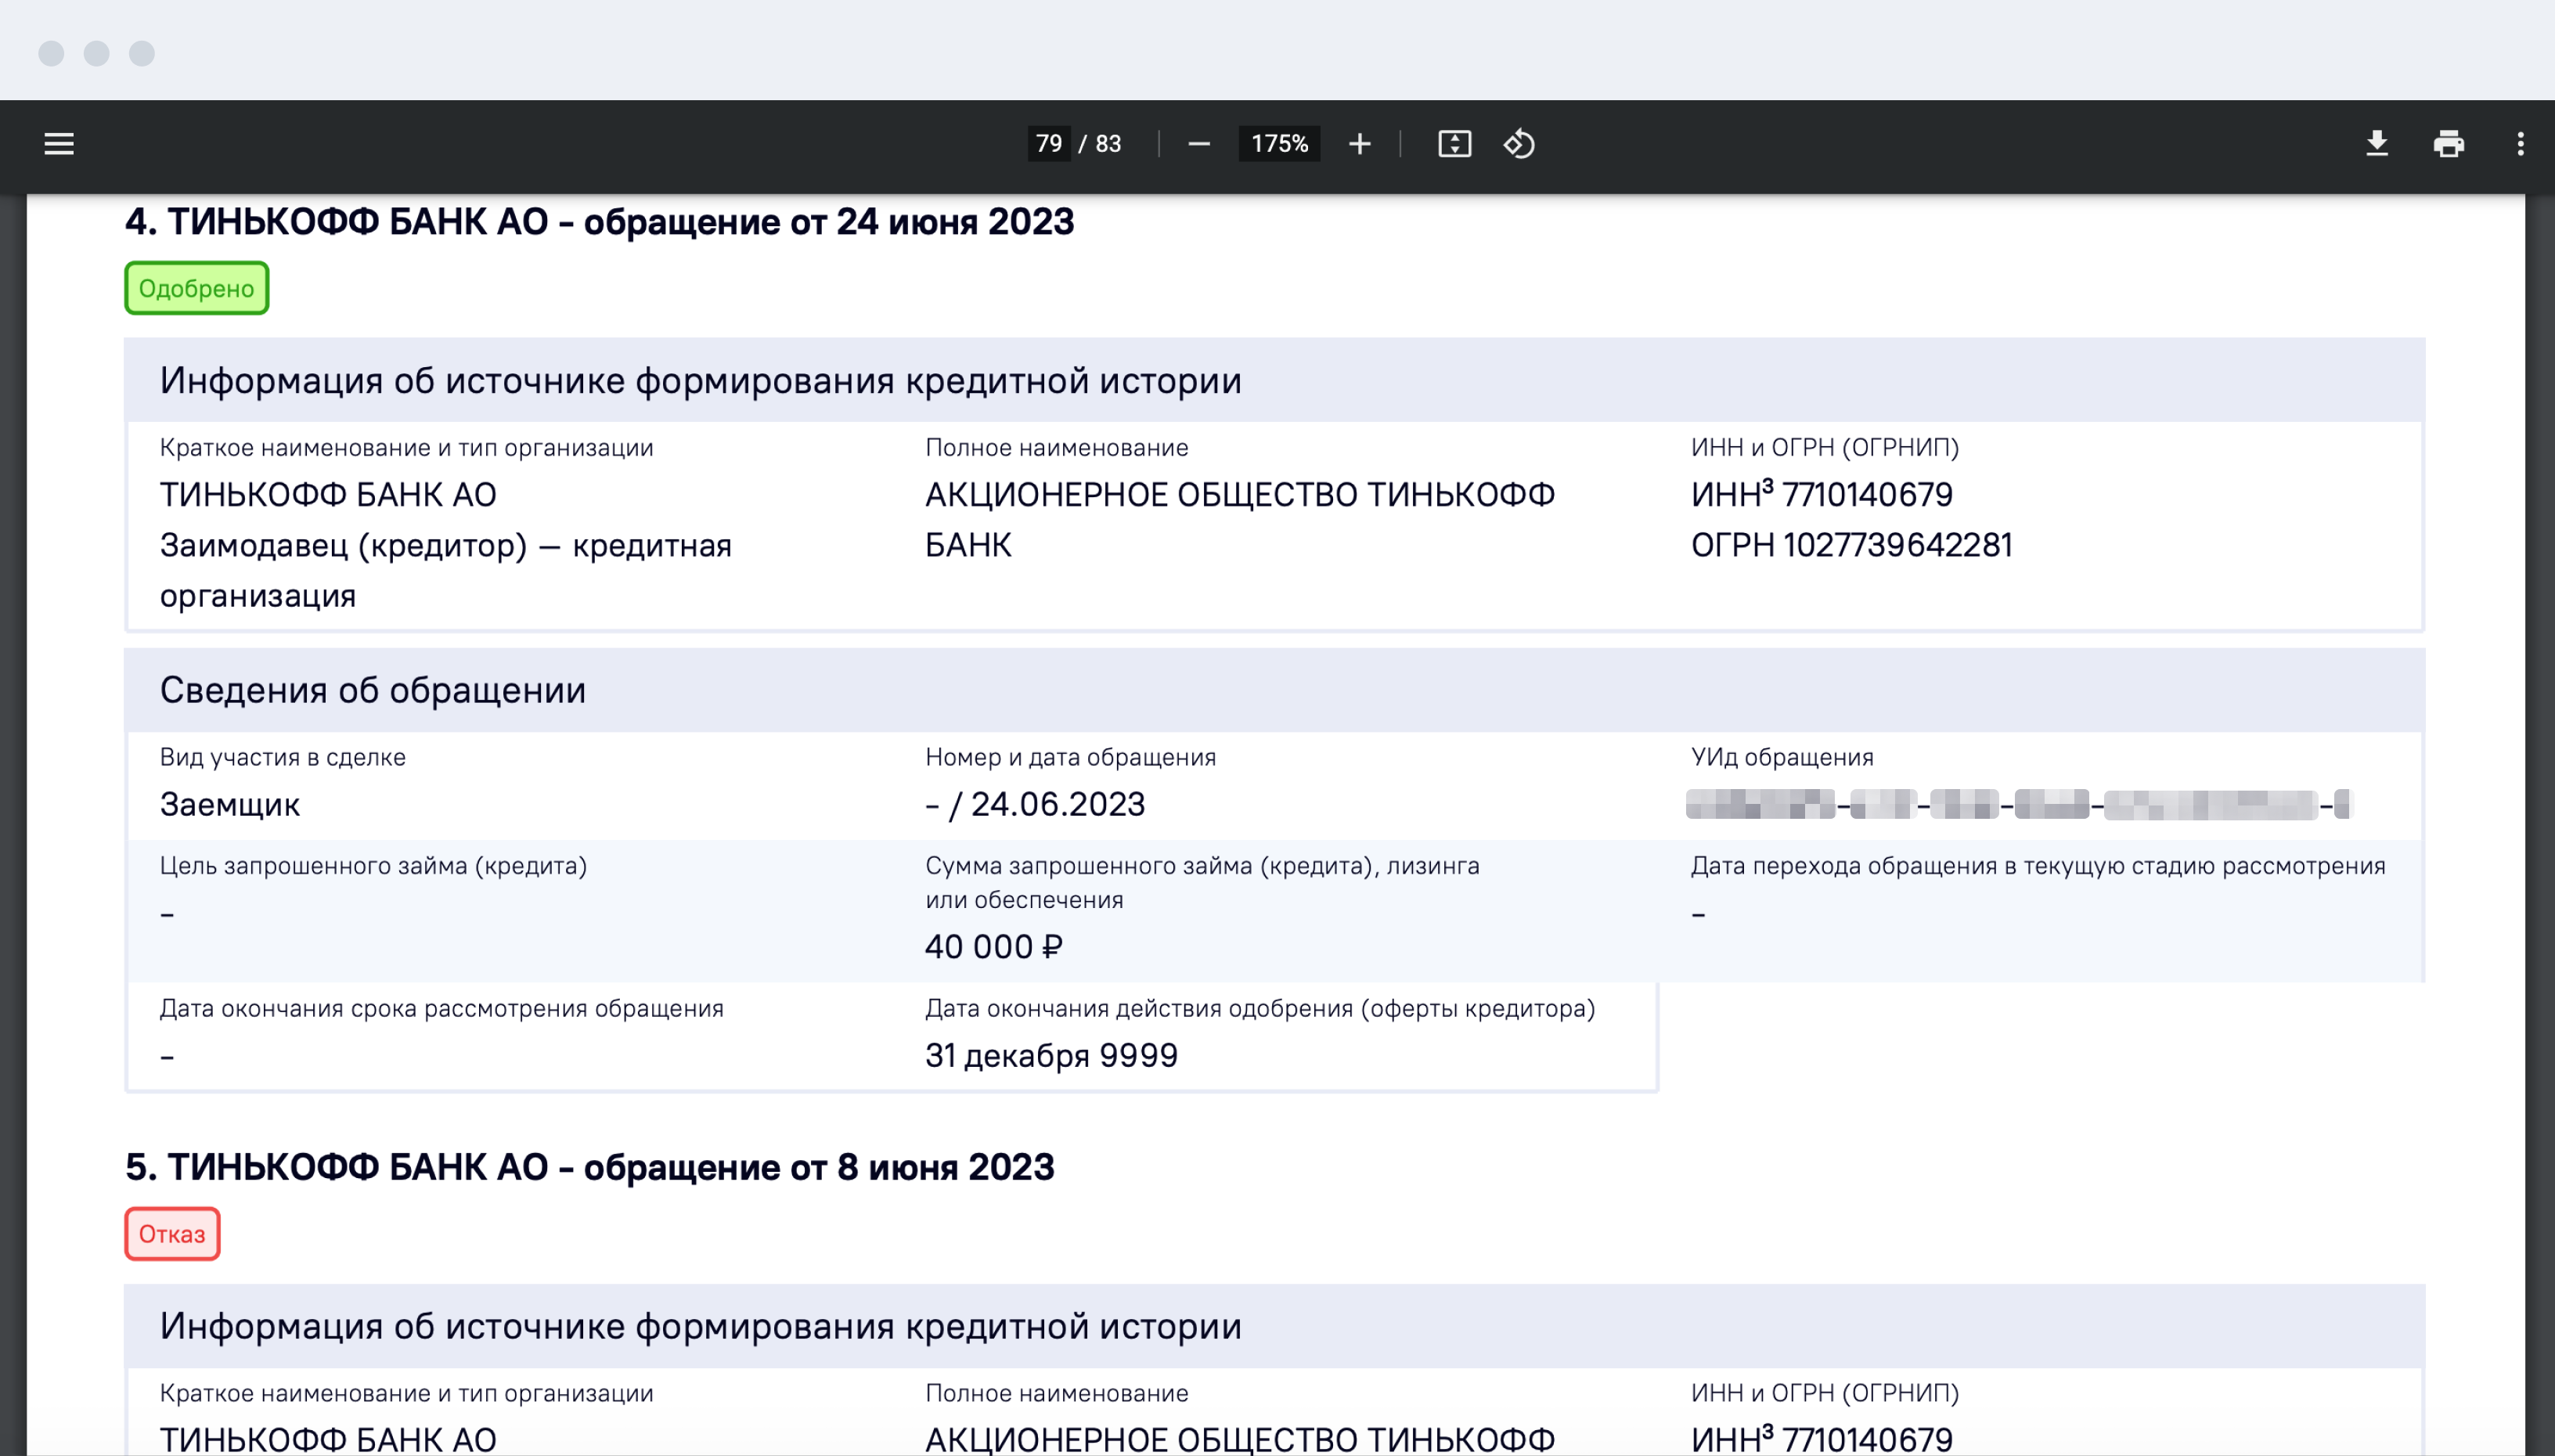
Task: Click heading 4 ТИНЬКОФФ БАНК обращение 24 июня
Action: tap(599, 222)
